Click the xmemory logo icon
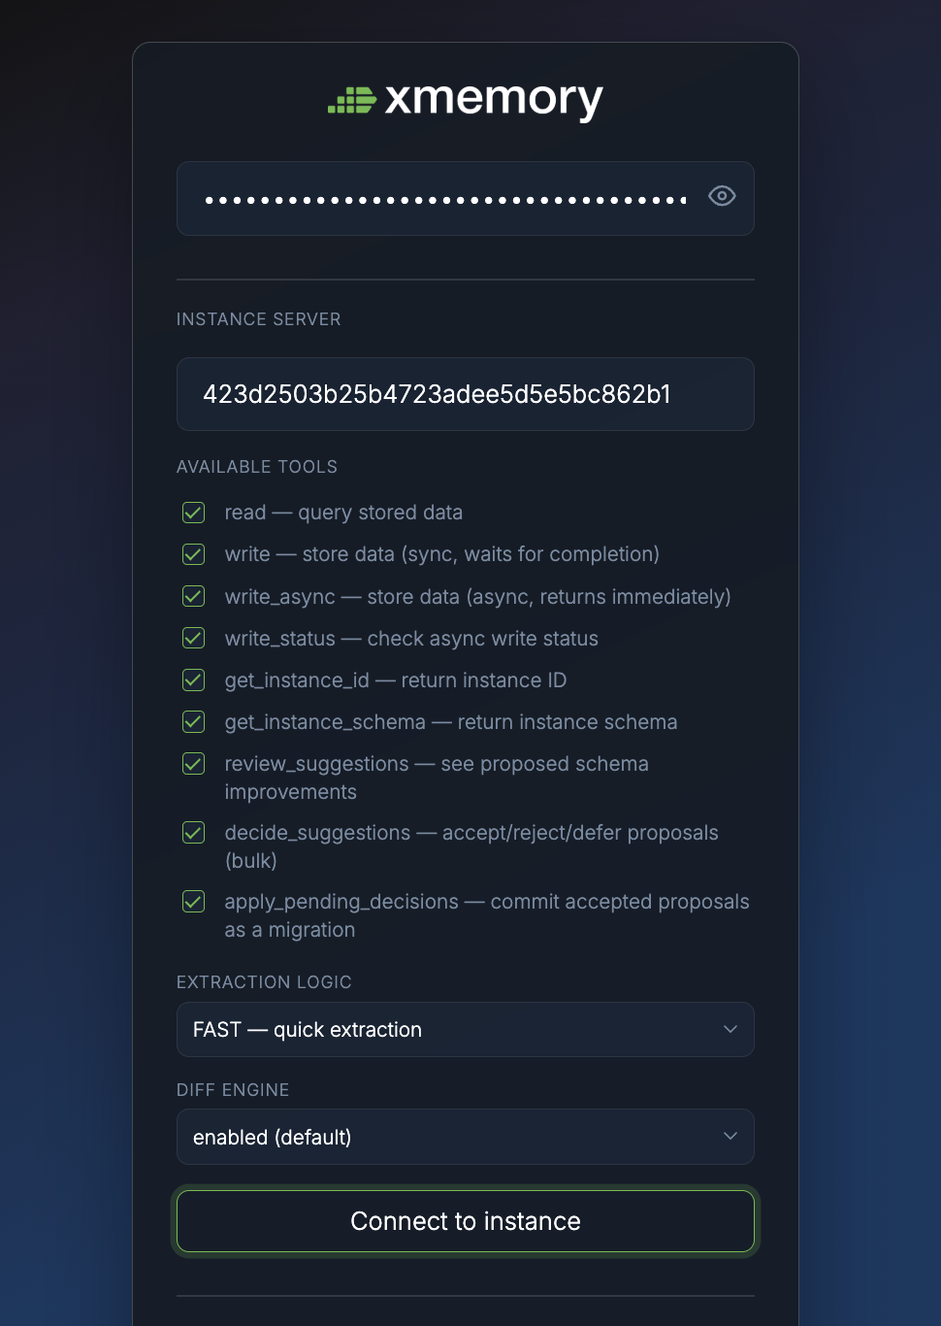 click(x=351, y=100)
